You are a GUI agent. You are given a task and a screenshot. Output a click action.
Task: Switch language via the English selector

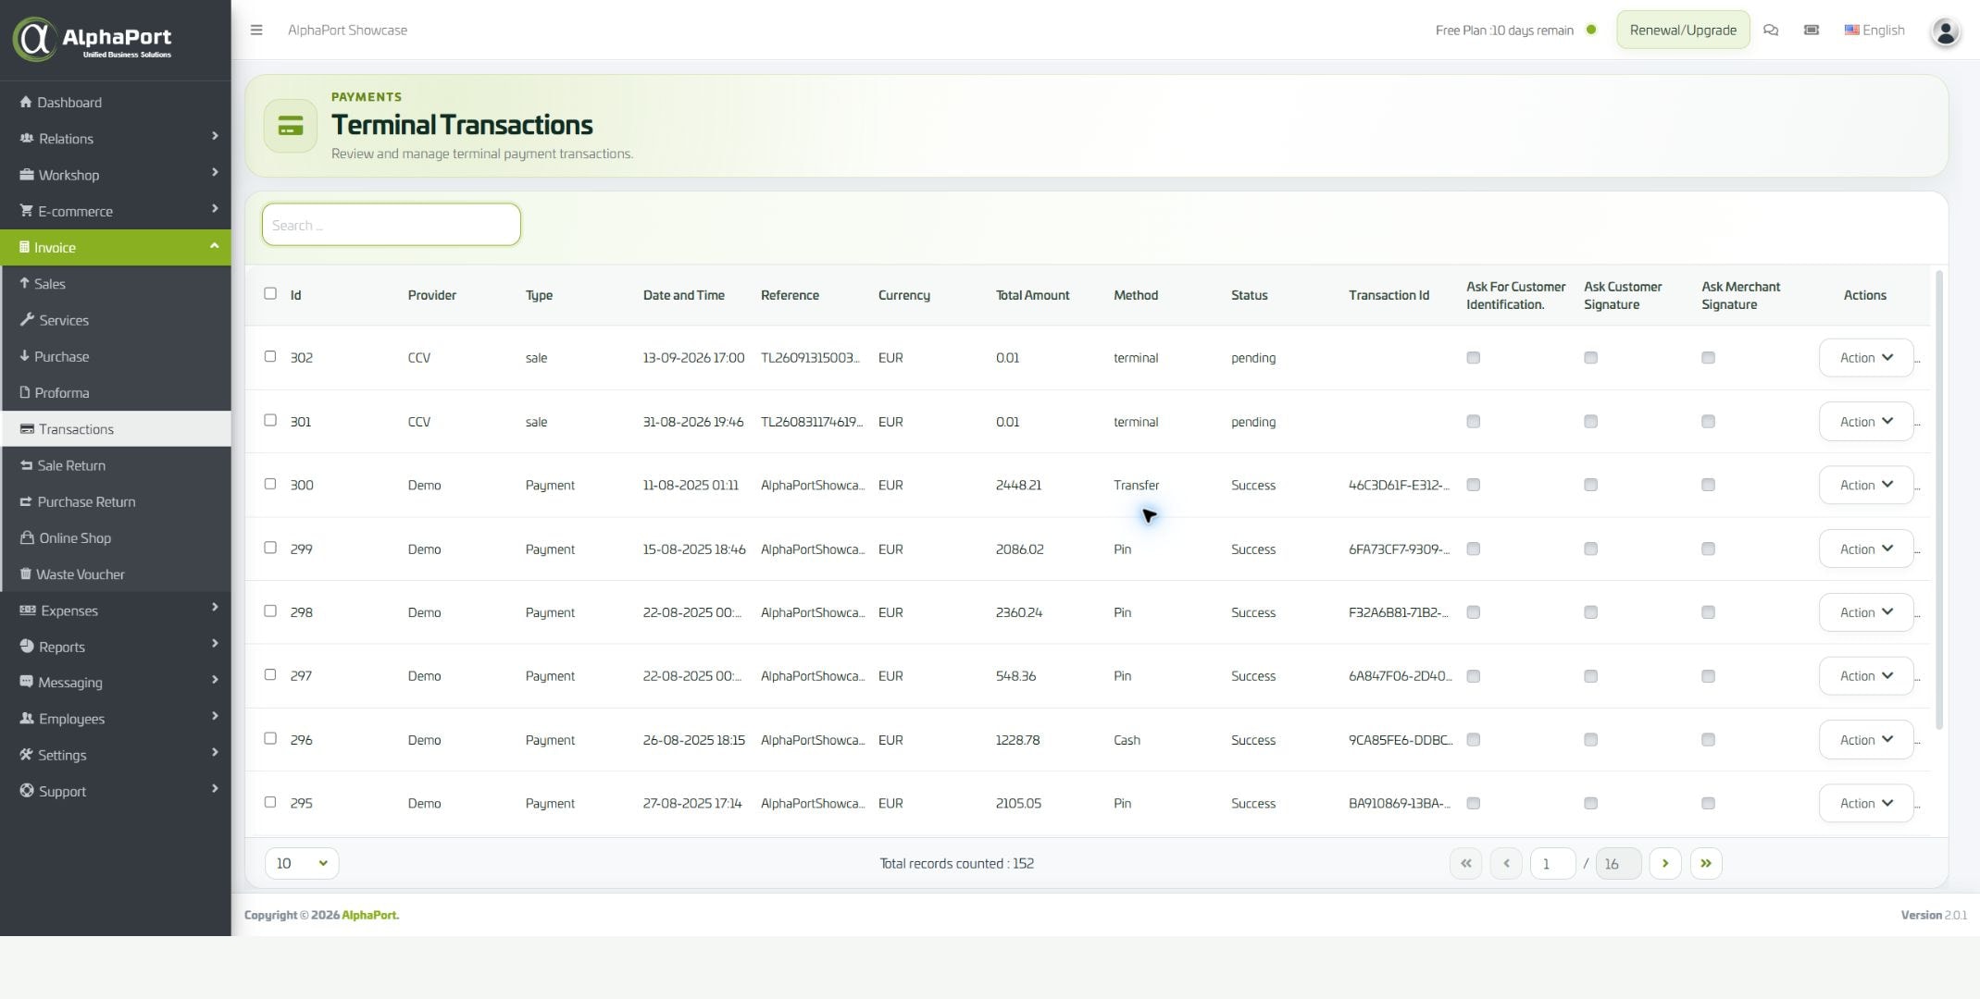pos(1874,30)
